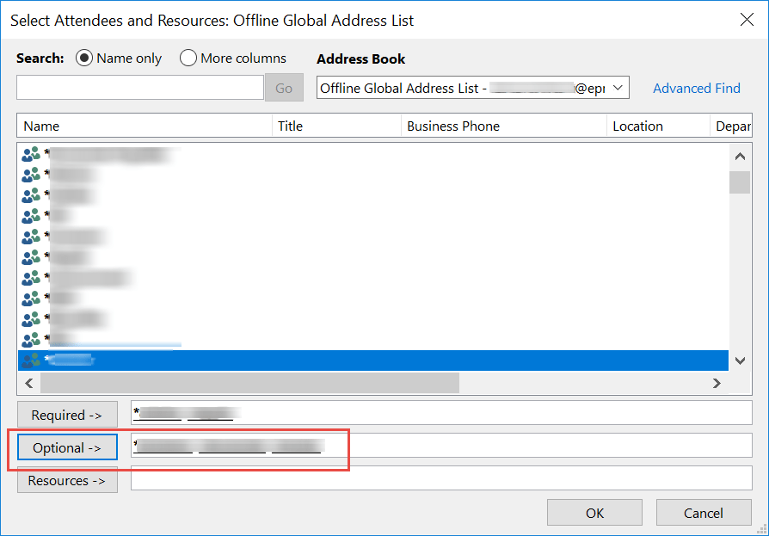Viewport: 769px width, 536px height.
Task: Sort by the Name column header
Action: point(145,126)
